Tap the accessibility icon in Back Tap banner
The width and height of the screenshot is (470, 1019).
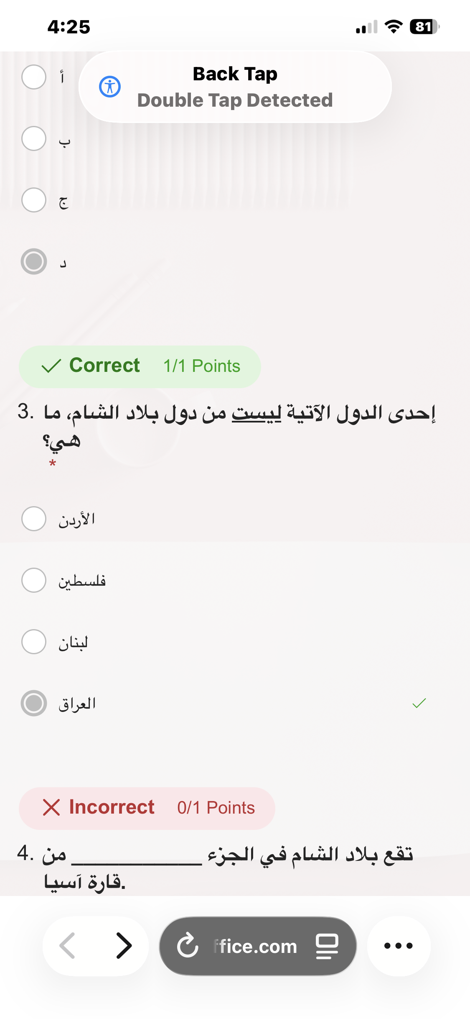coord(110,87)
